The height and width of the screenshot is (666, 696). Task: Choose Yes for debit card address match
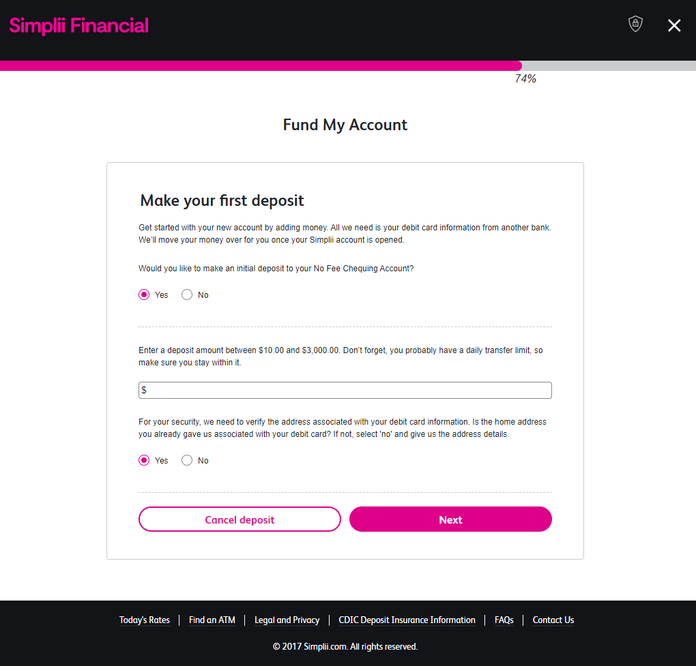(144, 461)
